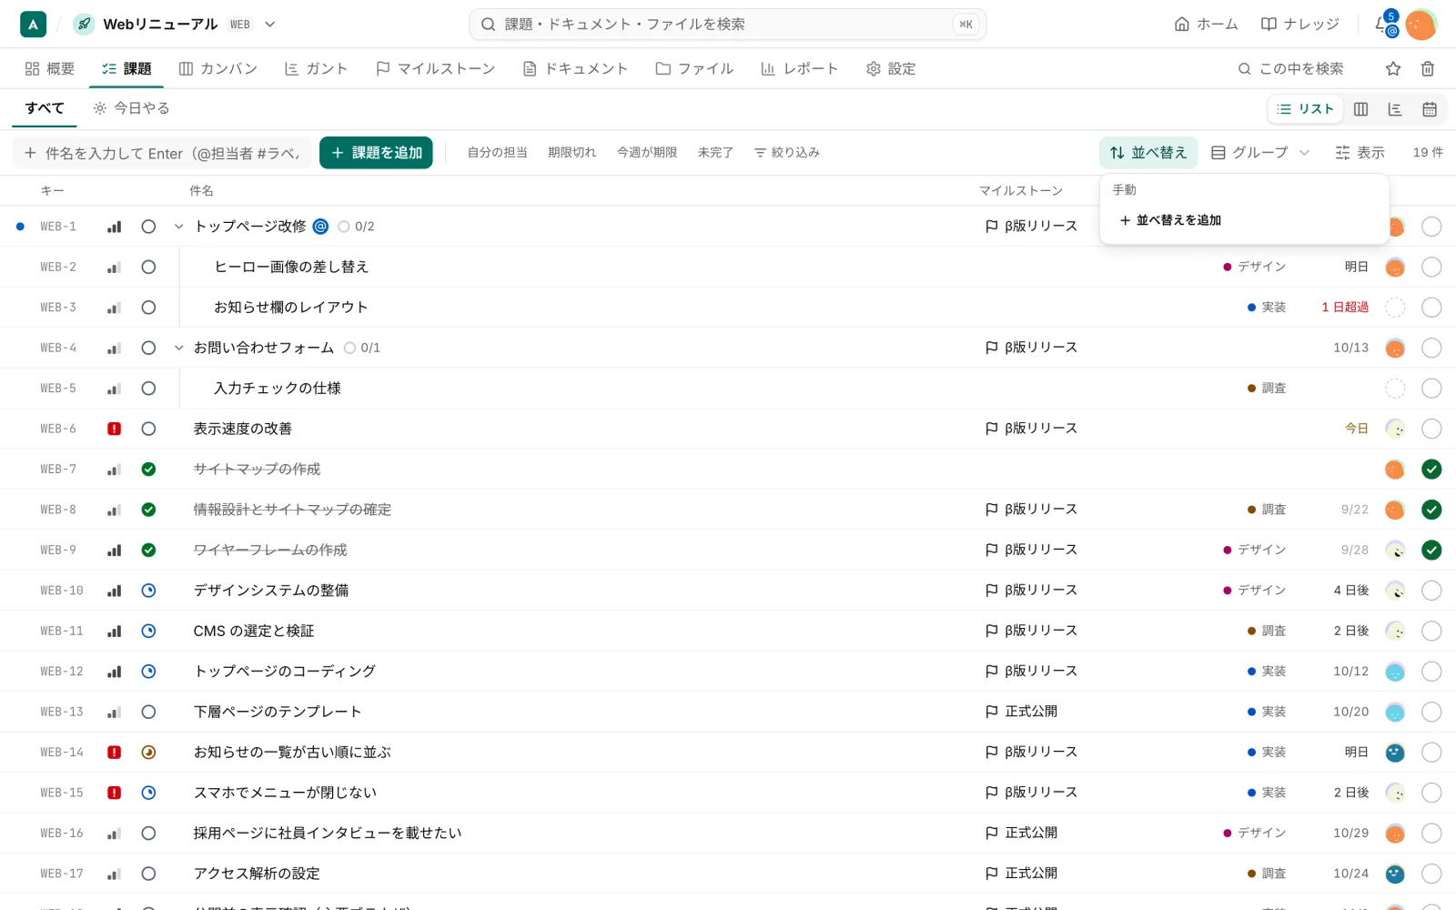1456x910 pixels.
Task: Select the 今日やる sub-tab
Action: [131, 108]
